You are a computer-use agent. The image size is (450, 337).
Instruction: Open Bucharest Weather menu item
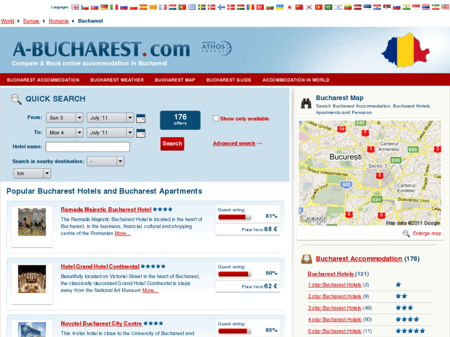117,80
